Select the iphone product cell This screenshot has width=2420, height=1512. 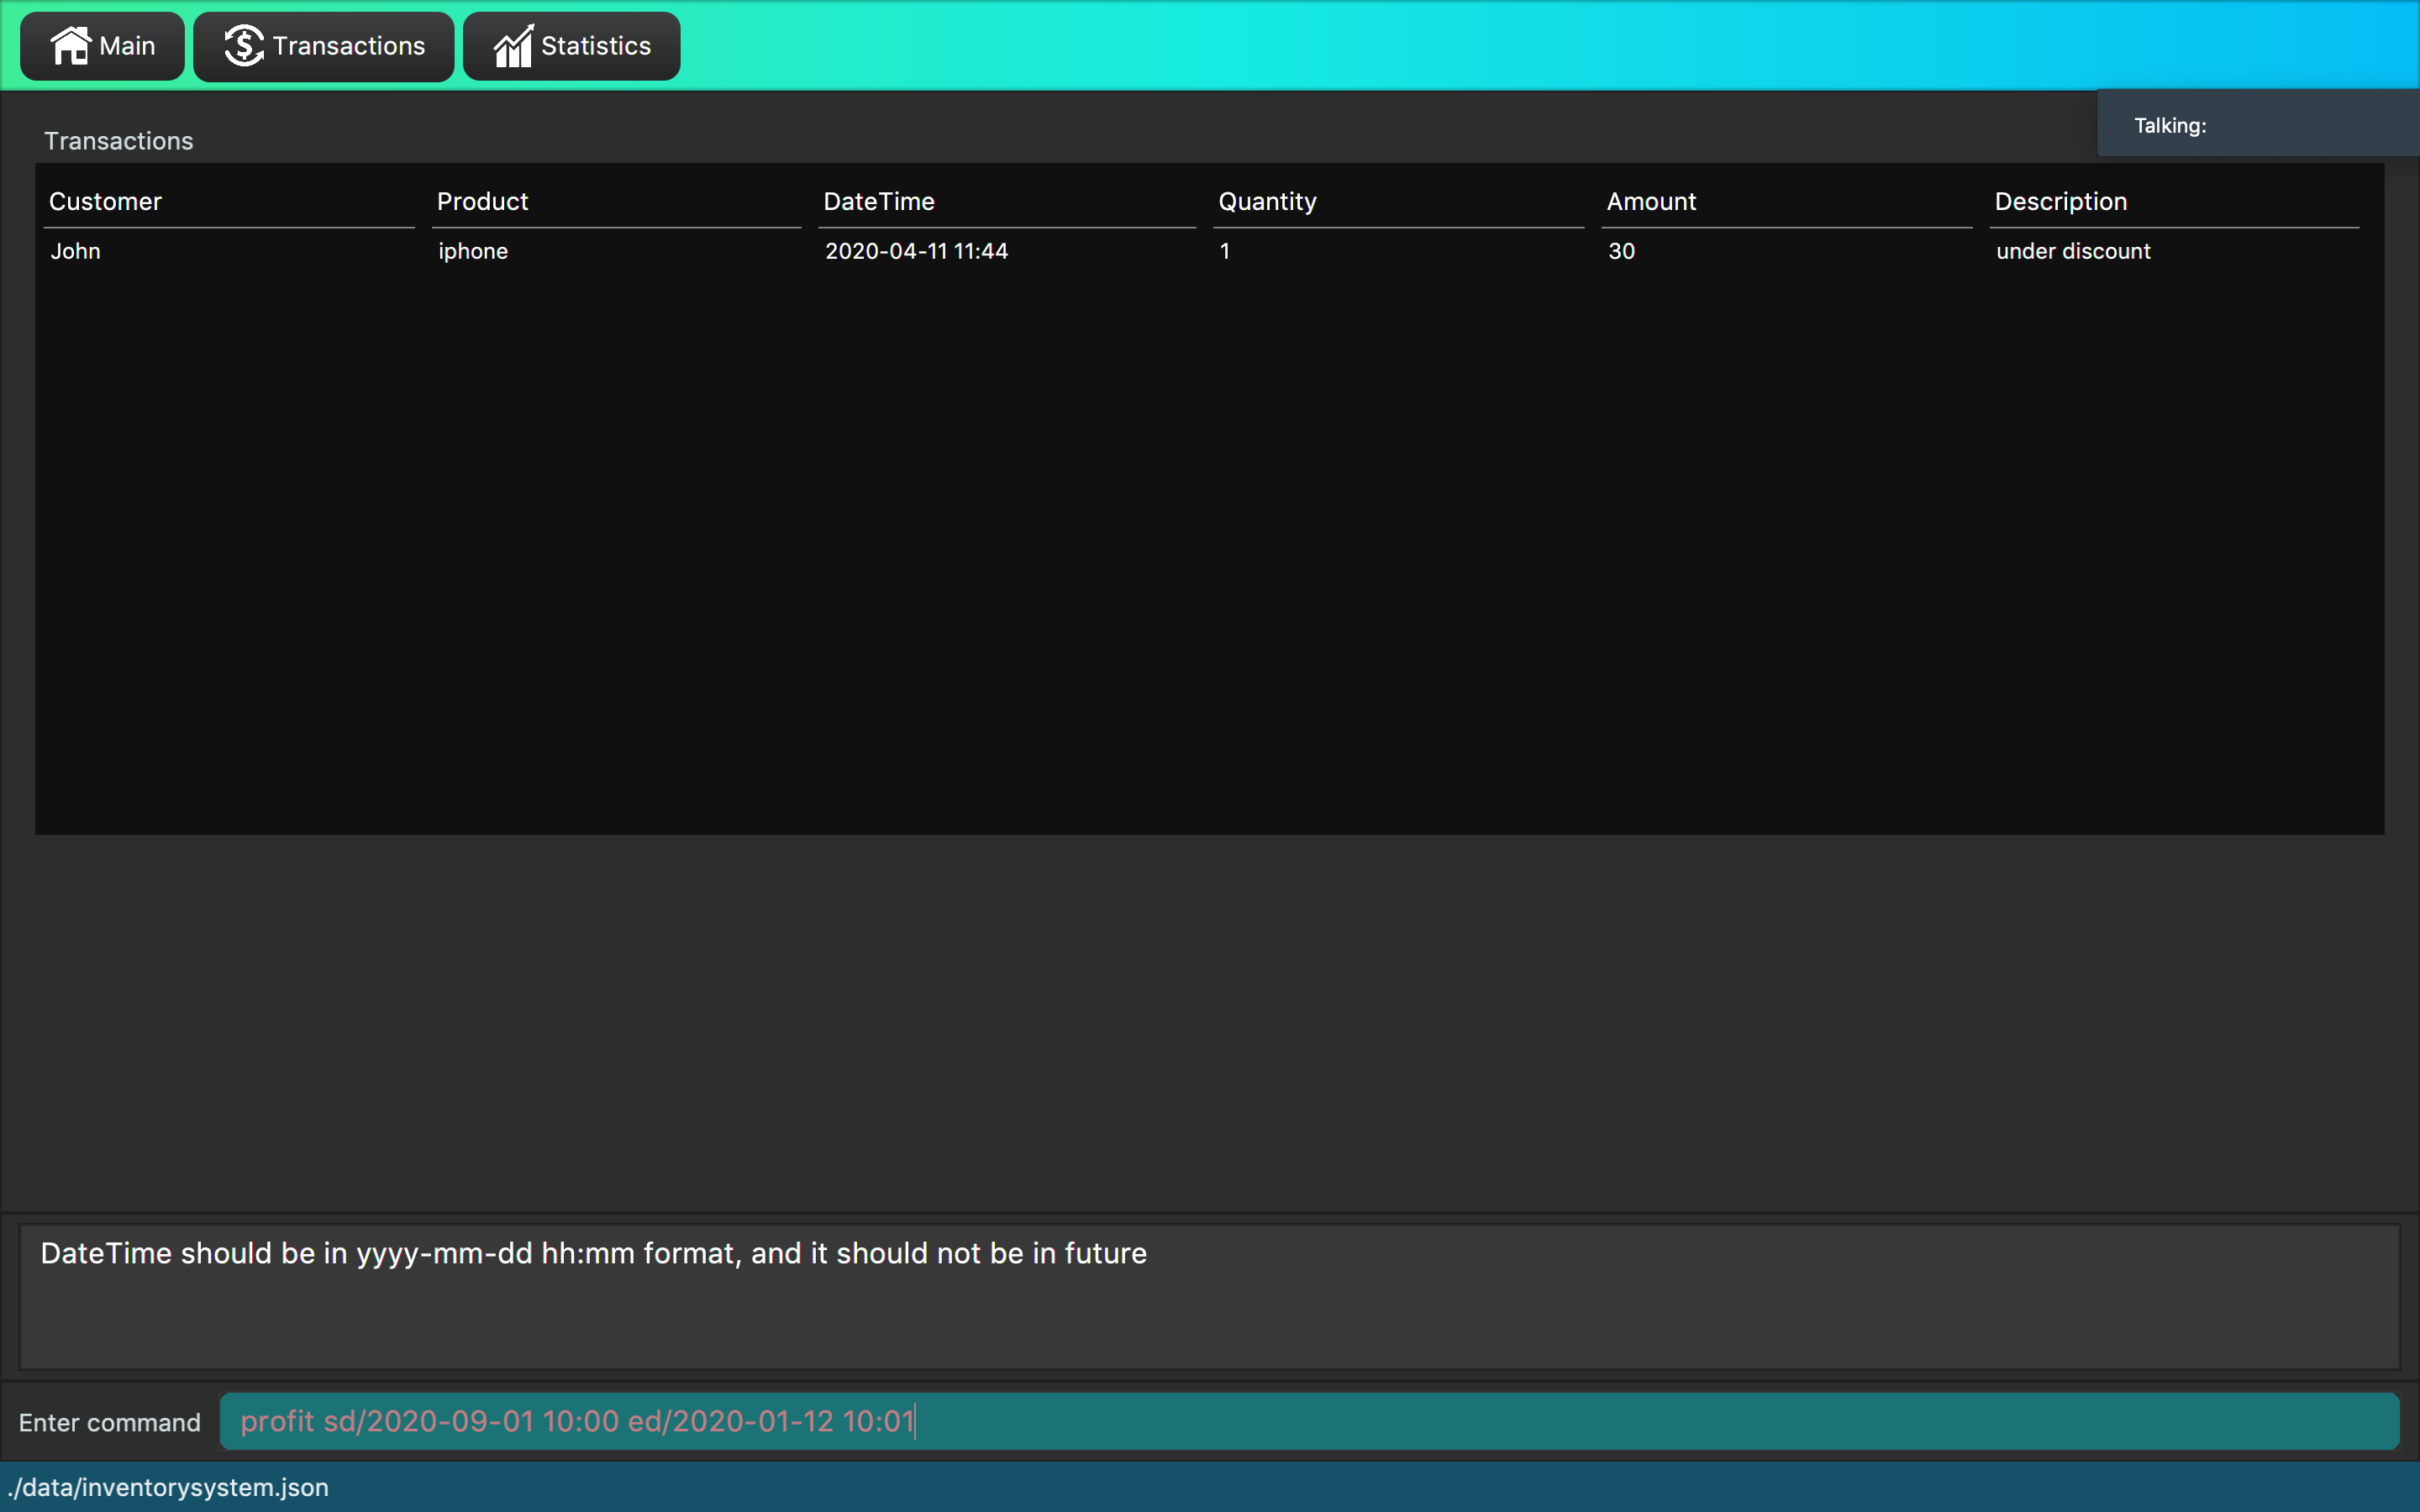point(473,251)
